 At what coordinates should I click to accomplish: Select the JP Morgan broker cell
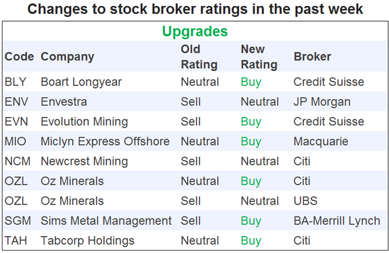point(322,102)
